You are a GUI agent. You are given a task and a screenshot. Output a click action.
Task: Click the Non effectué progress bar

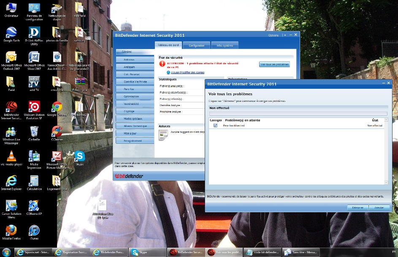[298, 114]
